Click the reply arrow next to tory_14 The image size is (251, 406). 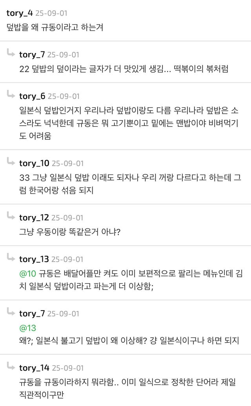[11, 366]
